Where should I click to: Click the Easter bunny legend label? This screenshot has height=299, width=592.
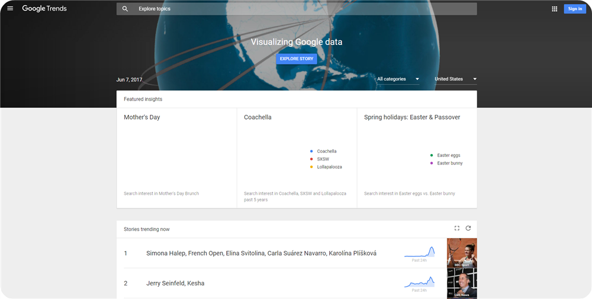pos(450,163)
